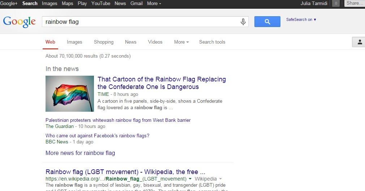This screenshot has height=191, width=365.
Task: Click the Julia Tarmidi account name
Action: 314,4
